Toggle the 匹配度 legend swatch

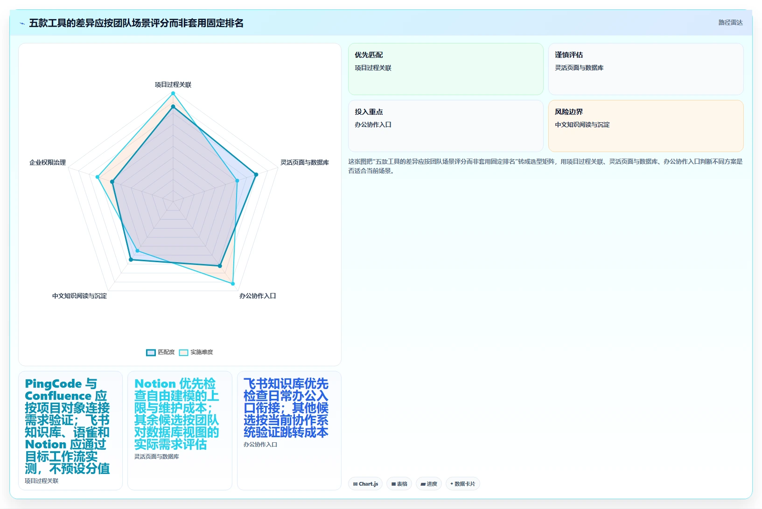point(151,353)
